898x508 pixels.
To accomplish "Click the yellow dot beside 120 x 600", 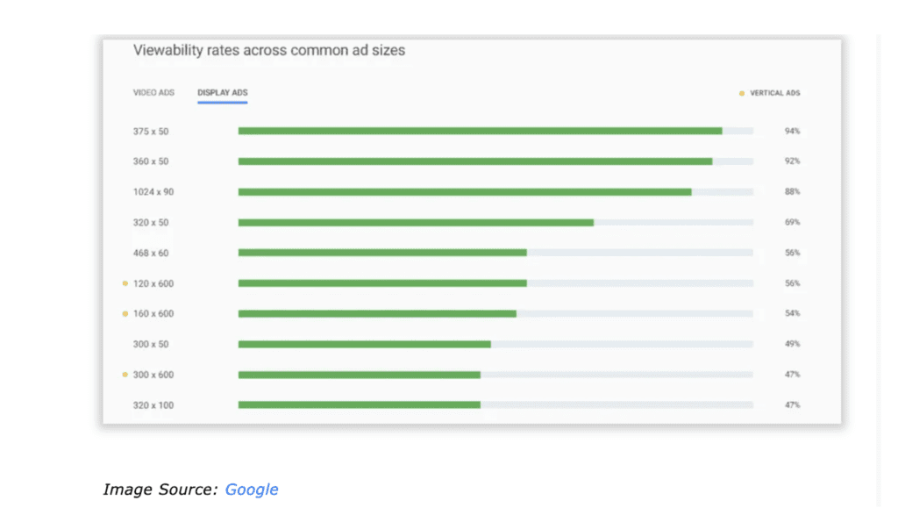I will [x=125, y=283].
